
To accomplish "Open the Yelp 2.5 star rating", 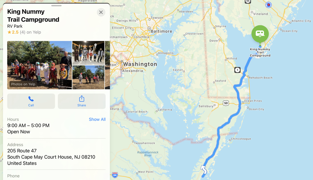I will [24, 32].
